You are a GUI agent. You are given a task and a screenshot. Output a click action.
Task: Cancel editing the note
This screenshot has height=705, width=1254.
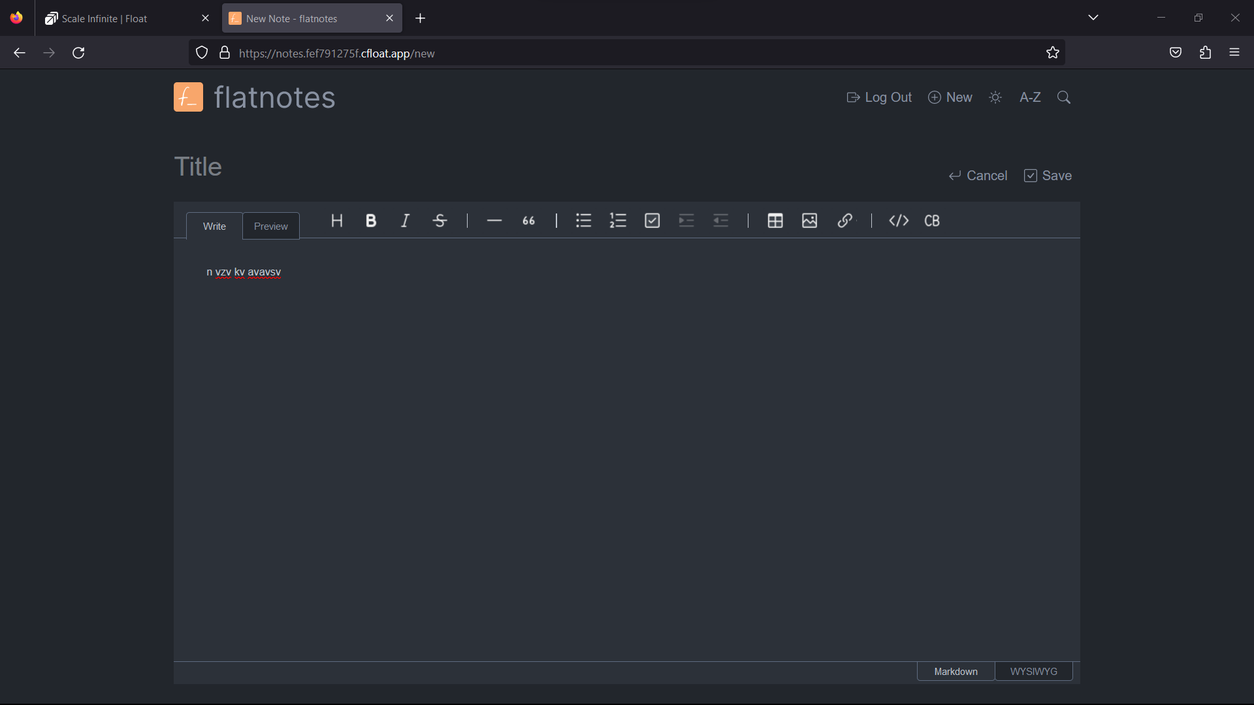pos(978,176)
